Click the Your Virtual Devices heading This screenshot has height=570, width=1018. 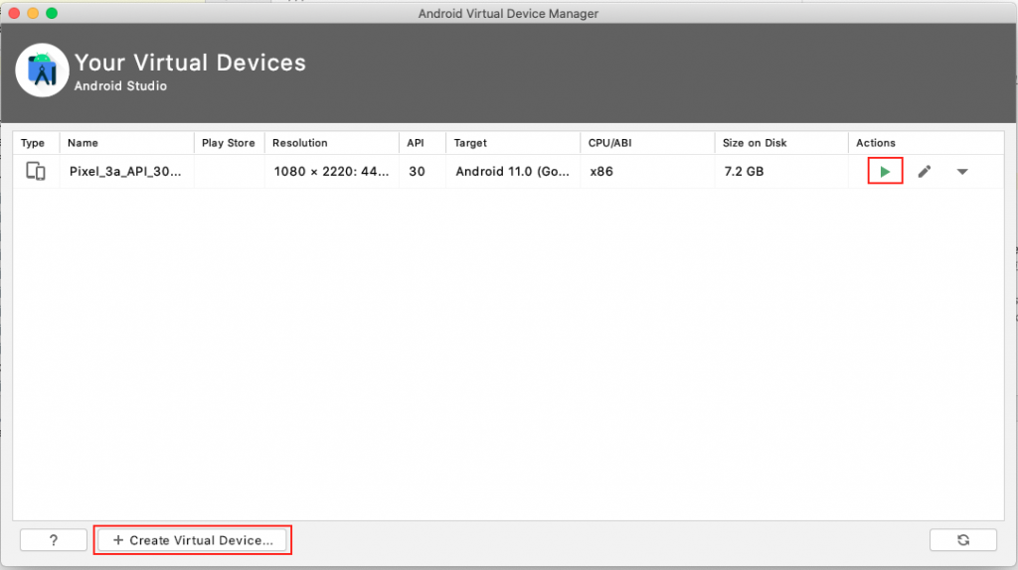[x=190, y=63]
